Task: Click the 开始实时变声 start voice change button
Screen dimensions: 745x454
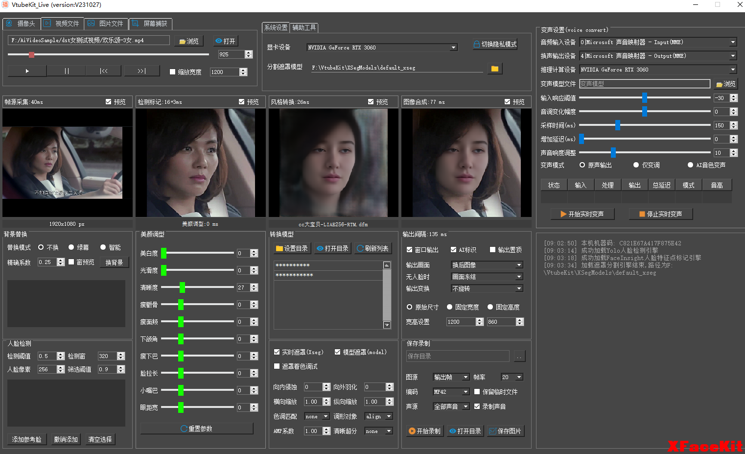Action: (x=582, y=214)
